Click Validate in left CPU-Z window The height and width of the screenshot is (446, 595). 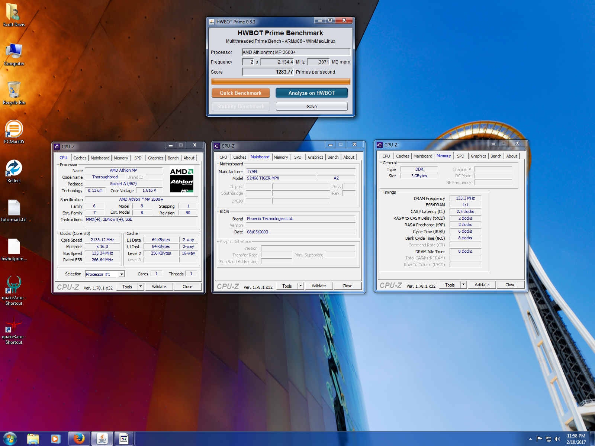[159, 287]
